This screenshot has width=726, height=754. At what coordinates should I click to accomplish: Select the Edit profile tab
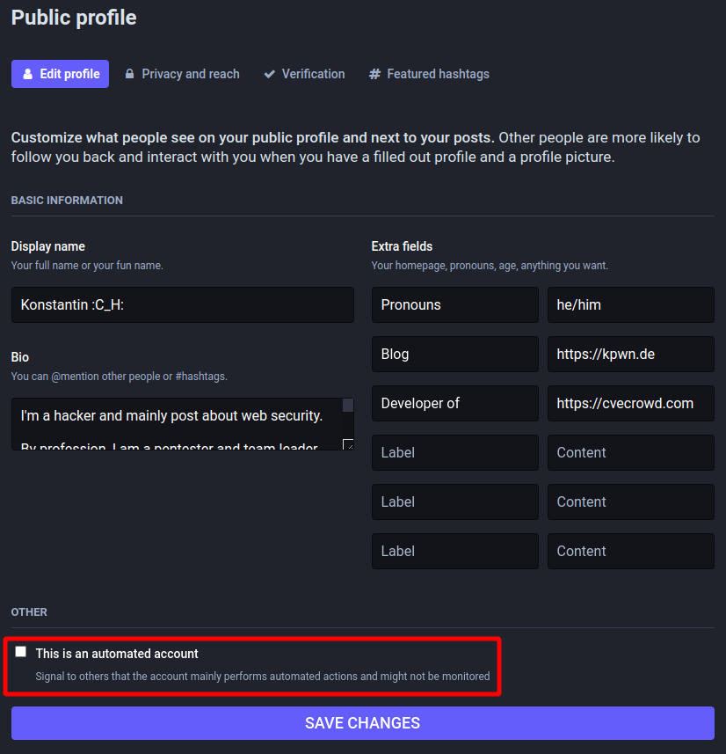(x=60, y=74)
